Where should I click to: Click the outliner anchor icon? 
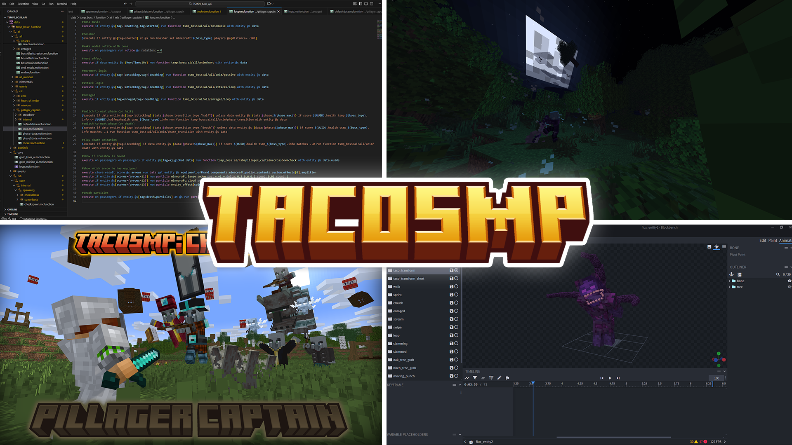(731, 274)
